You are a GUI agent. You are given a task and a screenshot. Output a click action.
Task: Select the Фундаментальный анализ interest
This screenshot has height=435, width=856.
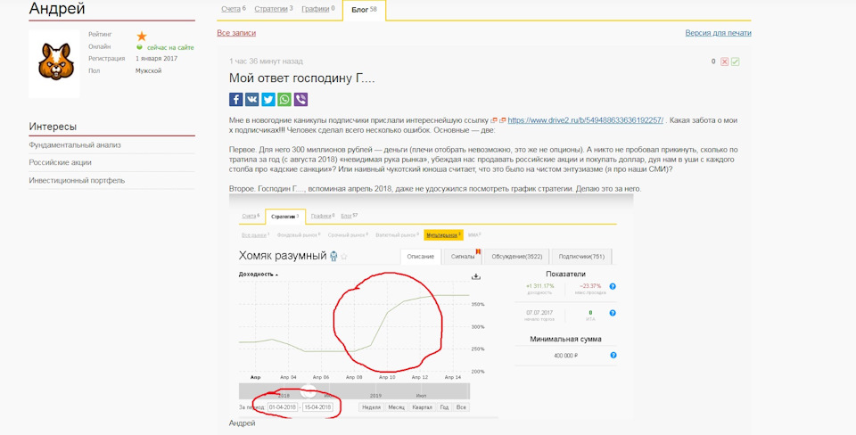click(75, 144)
